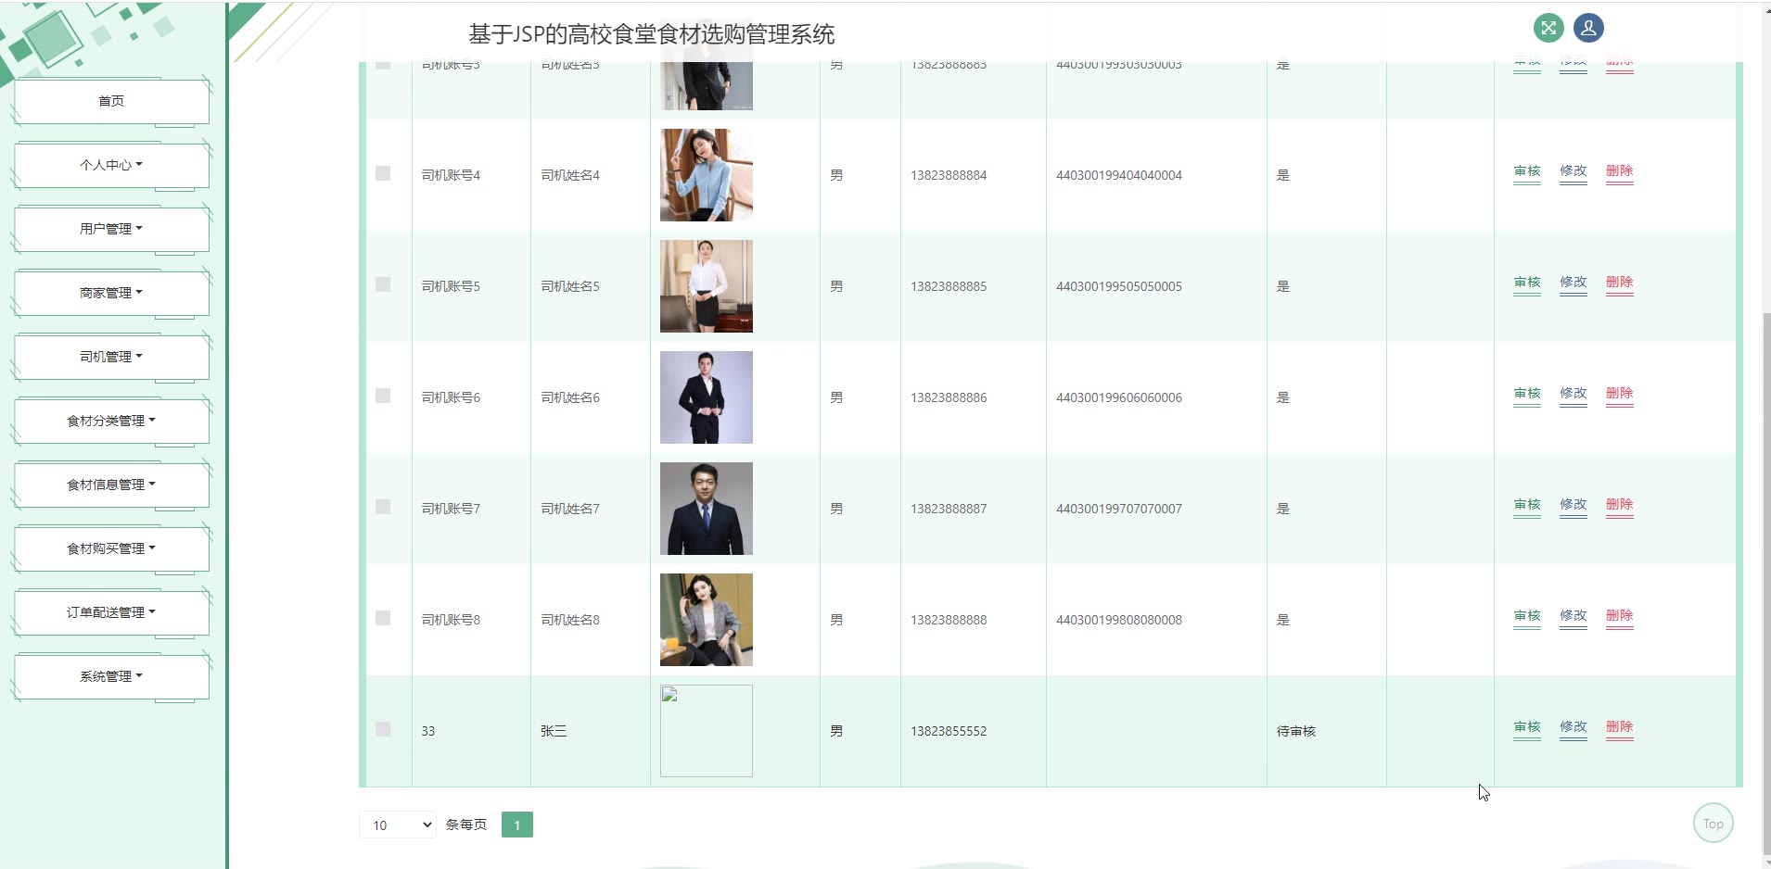
Task: Select phone number 13823855552
Action: pyautogui.click(x=949, y=731)
